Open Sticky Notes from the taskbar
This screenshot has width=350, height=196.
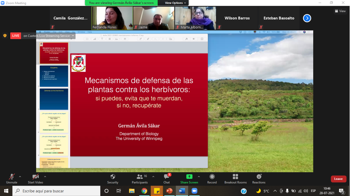tap(157, 191)
